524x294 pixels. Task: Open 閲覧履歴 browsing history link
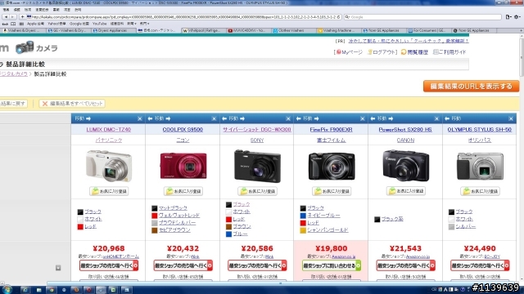[x=415, y=52]
